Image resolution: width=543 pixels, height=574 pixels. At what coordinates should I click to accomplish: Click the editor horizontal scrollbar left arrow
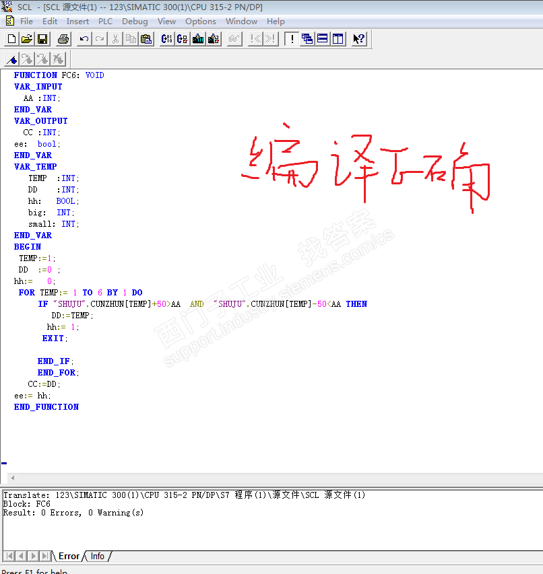click(x=13, y=478)
